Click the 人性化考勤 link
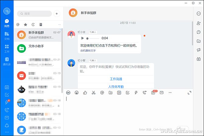 [x=116, y=87]
